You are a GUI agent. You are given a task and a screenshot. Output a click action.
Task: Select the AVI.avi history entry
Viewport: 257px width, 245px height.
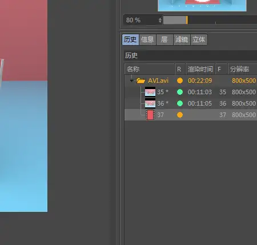[x=158, y=81]
